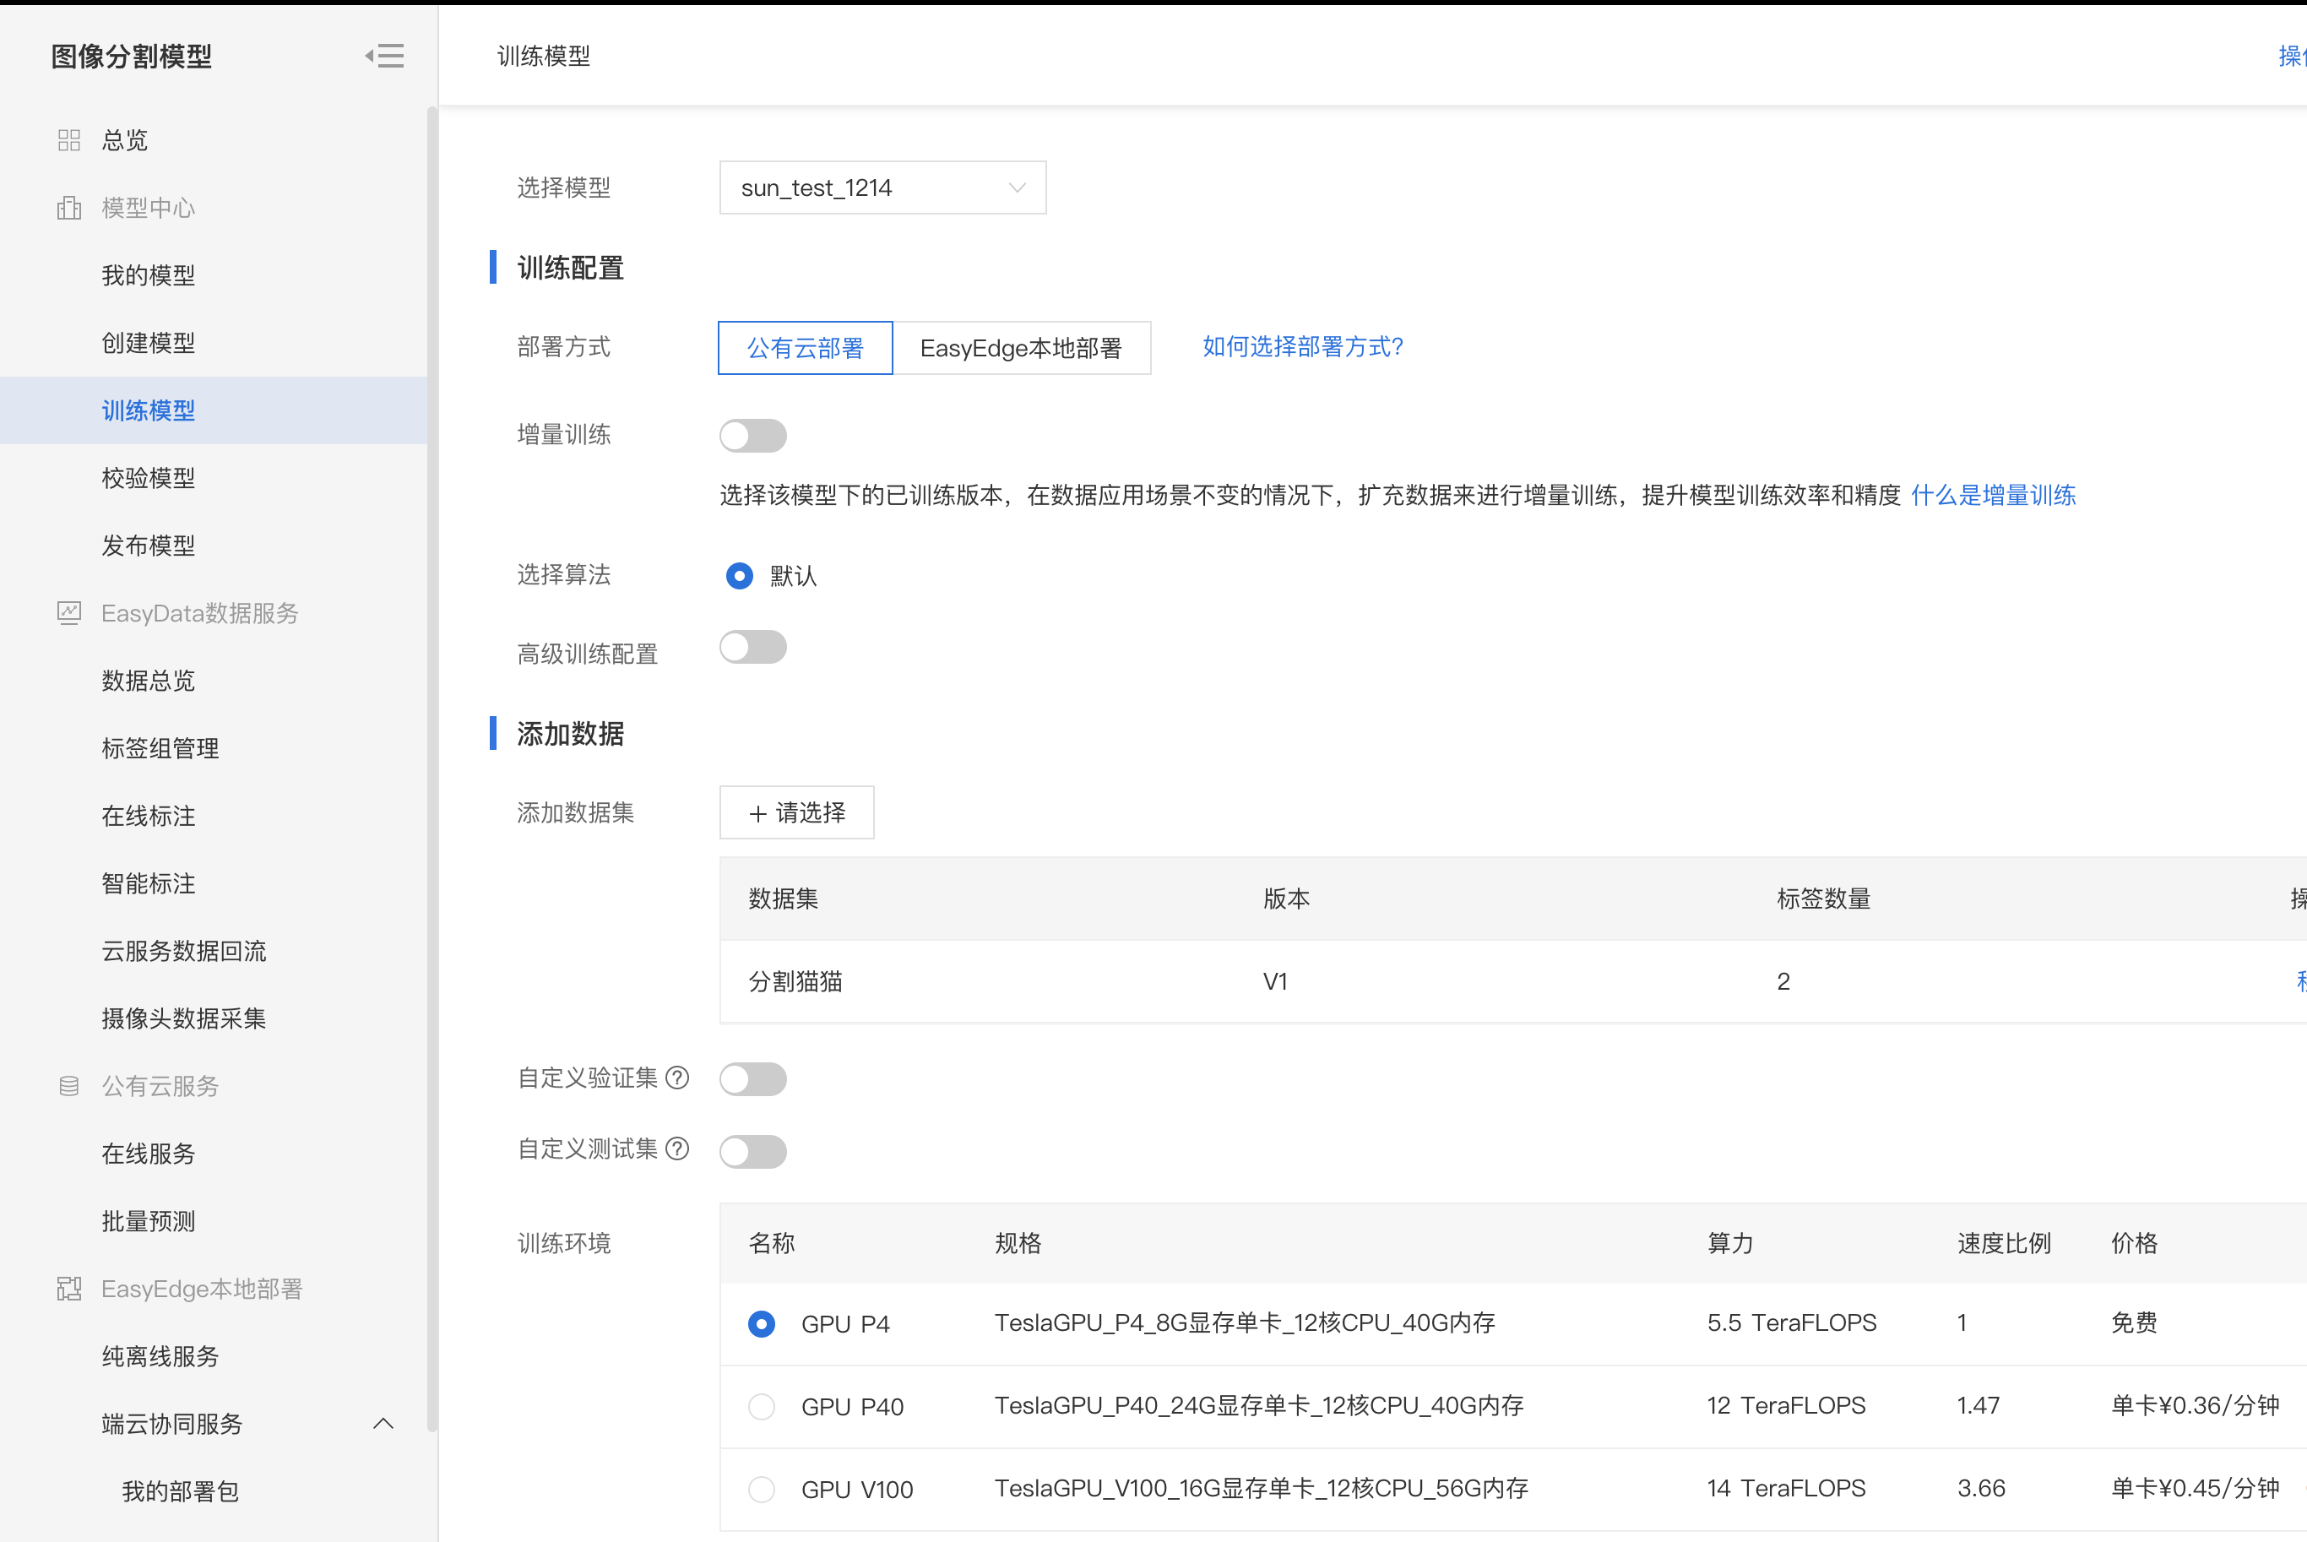The width and height of the screenshot is (2307, 1542).
Task: Click the 总览 overview grid icon
Action: coord(69,141)
